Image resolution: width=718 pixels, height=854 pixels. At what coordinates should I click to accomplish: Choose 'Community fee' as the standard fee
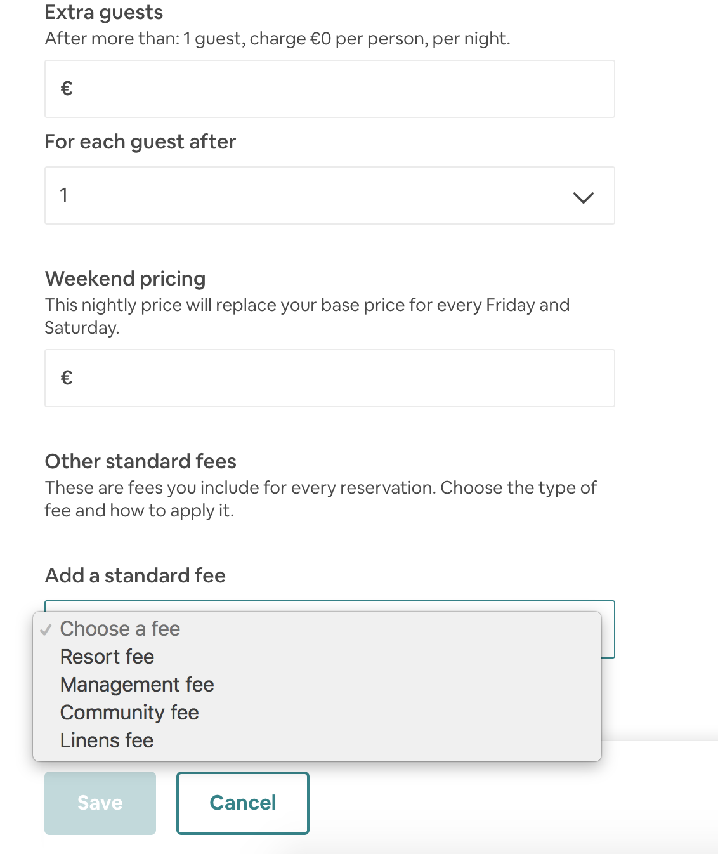click(x=128, y=713)
